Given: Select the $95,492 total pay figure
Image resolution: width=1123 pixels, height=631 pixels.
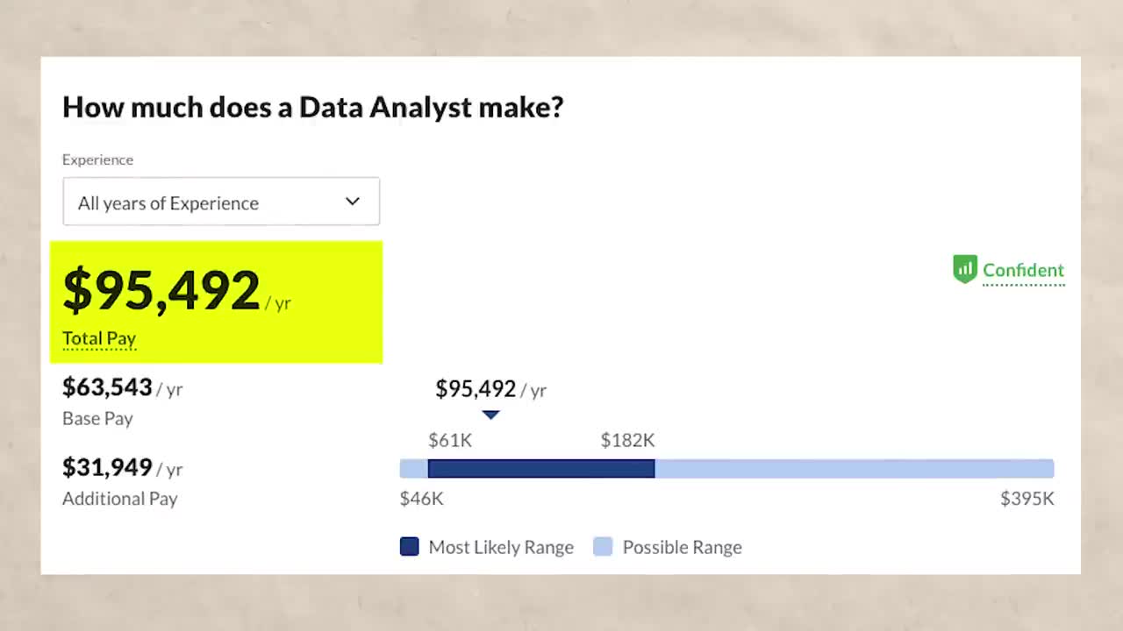Looking at the screenshot, I should (161, 289).
